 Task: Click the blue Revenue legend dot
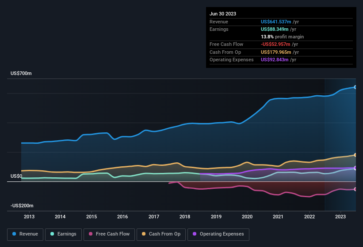[x=15, y=234]
